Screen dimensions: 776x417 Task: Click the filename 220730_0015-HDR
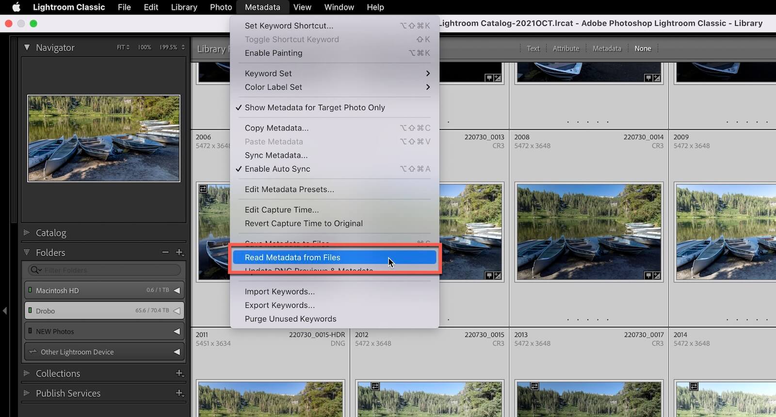[317, 335]
